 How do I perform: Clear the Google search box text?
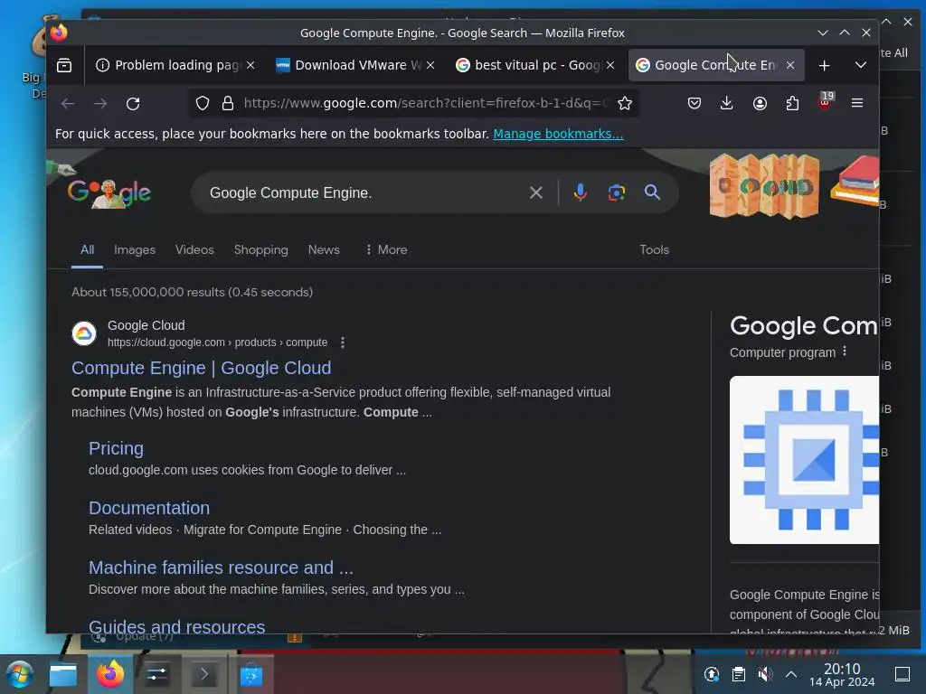pos(536,192)
